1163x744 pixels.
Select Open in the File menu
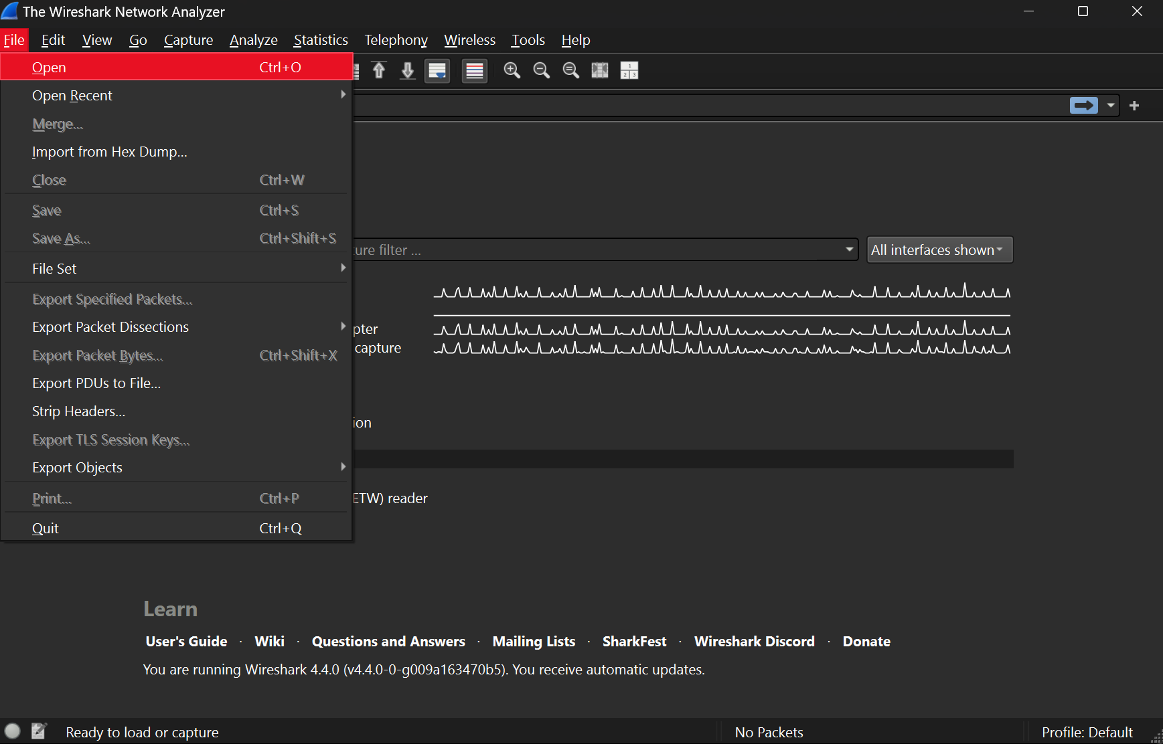pos(177,67)
